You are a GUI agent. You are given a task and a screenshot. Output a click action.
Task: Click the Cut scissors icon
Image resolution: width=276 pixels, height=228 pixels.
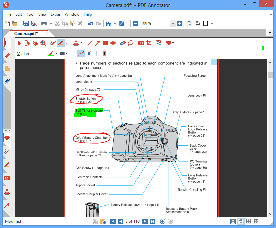[x=57, y=23]
